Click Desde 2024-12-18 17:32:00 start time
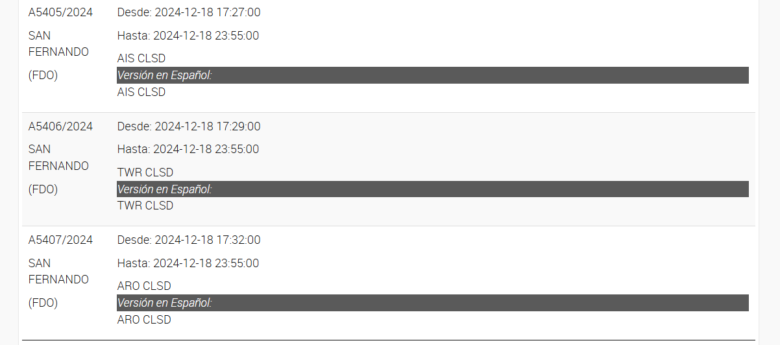Screen dimensions: 780x345 click(x=189, y=240)
